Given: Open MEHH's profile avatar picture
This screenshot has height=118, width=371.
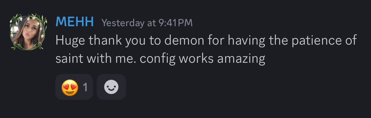Looking at the screenshot, I should coord(28,32).
